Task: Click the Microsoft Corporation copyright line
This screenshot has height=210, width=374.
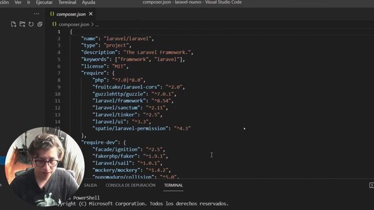Action: [x=143, y=204]
